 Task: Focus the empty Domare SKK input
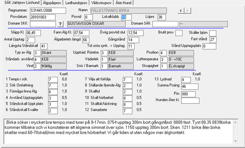(43, 24)
